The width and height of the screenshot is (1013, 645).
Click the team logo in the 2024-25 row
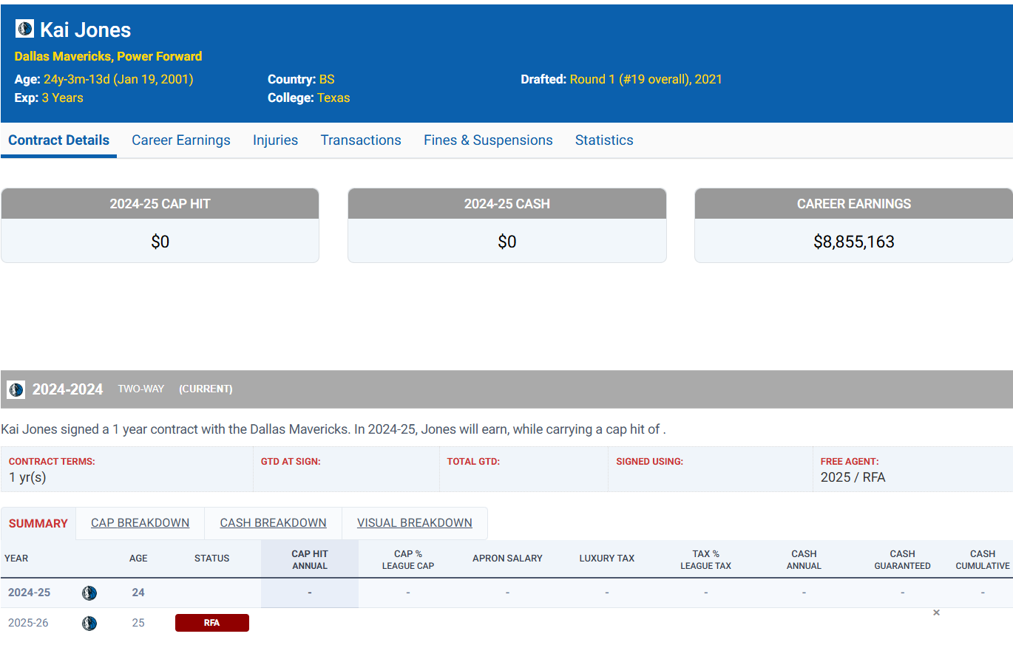pyautogui.click(x=89, y=593)
